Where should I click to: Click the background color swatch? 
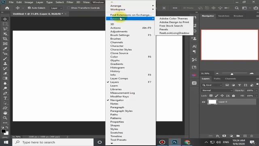coord(6,133)
